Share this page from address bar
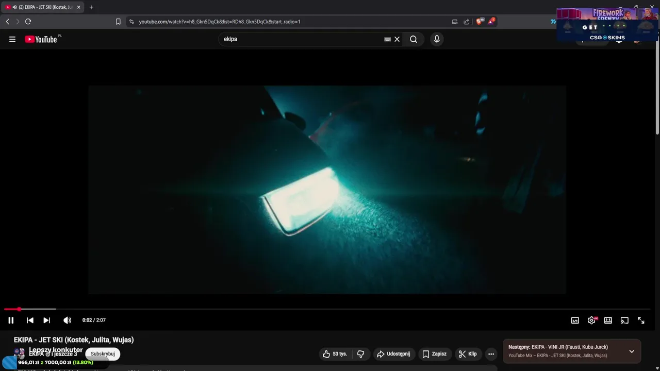The width and height of the screenshot is (660, 371). tap(467, 22)
